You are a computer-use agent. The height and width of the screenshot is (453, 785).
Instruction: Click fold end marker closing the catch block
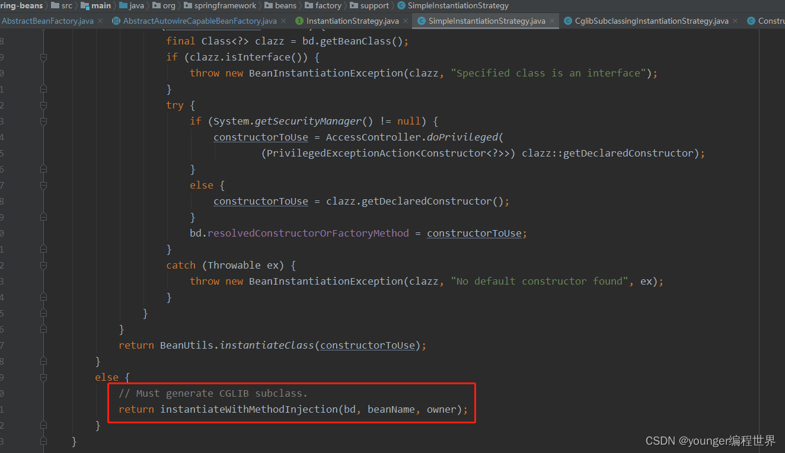[43, 297]
